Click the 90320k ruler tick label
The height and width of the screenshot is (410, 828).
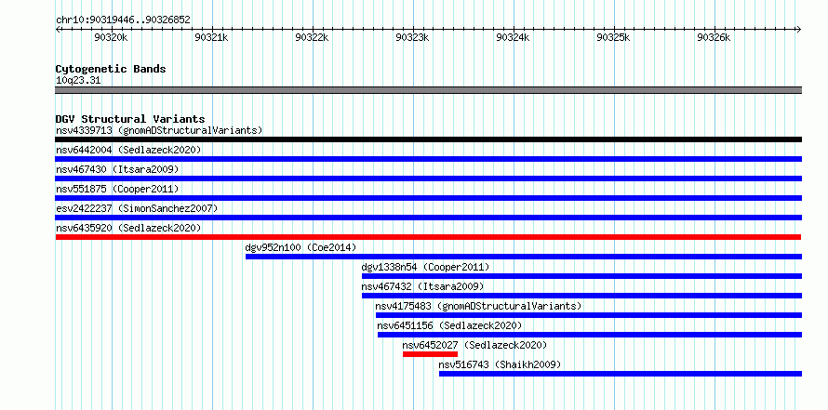pyautogui.click(x=111, y=37)
